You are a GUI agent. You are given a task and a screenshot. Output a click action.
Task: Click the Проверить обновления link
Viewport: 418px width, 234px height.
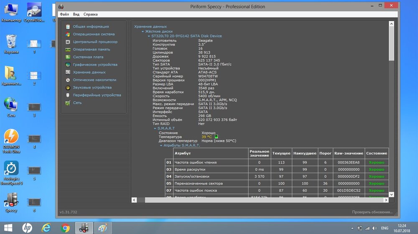pyautogui.click(x=372, y=212)
